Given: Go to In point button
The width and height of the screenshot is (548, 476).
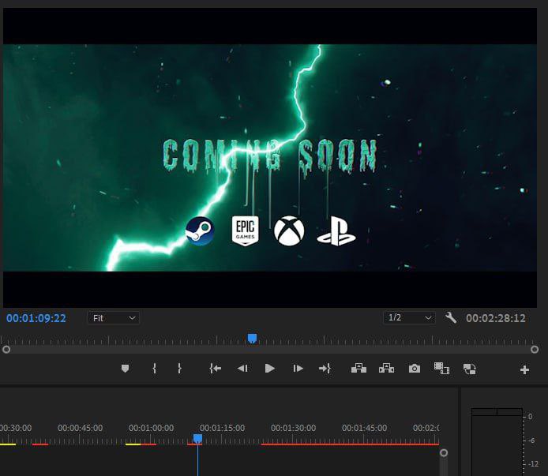Looking at the screenshot, I should tap(216, 369).
